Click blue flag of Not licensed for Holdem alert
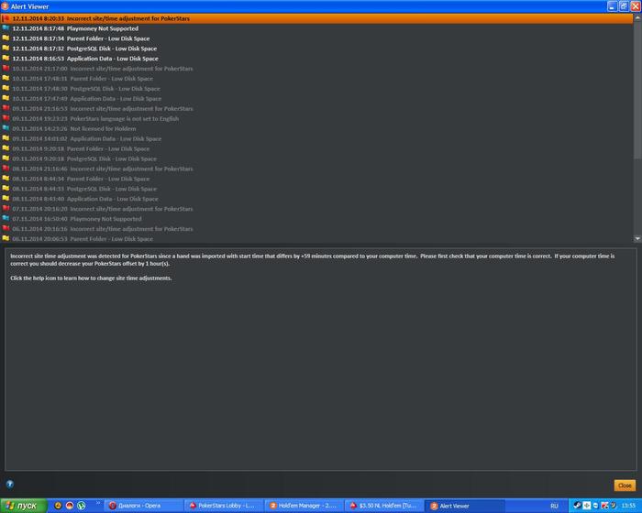The image size is (642, 513). [x=6, y=128]
